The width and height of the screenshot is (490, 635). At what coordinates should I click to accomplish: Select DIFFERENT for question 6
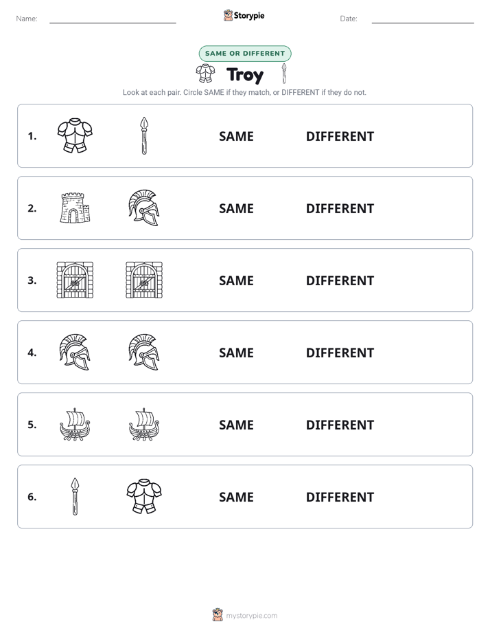tap(340, 497)
